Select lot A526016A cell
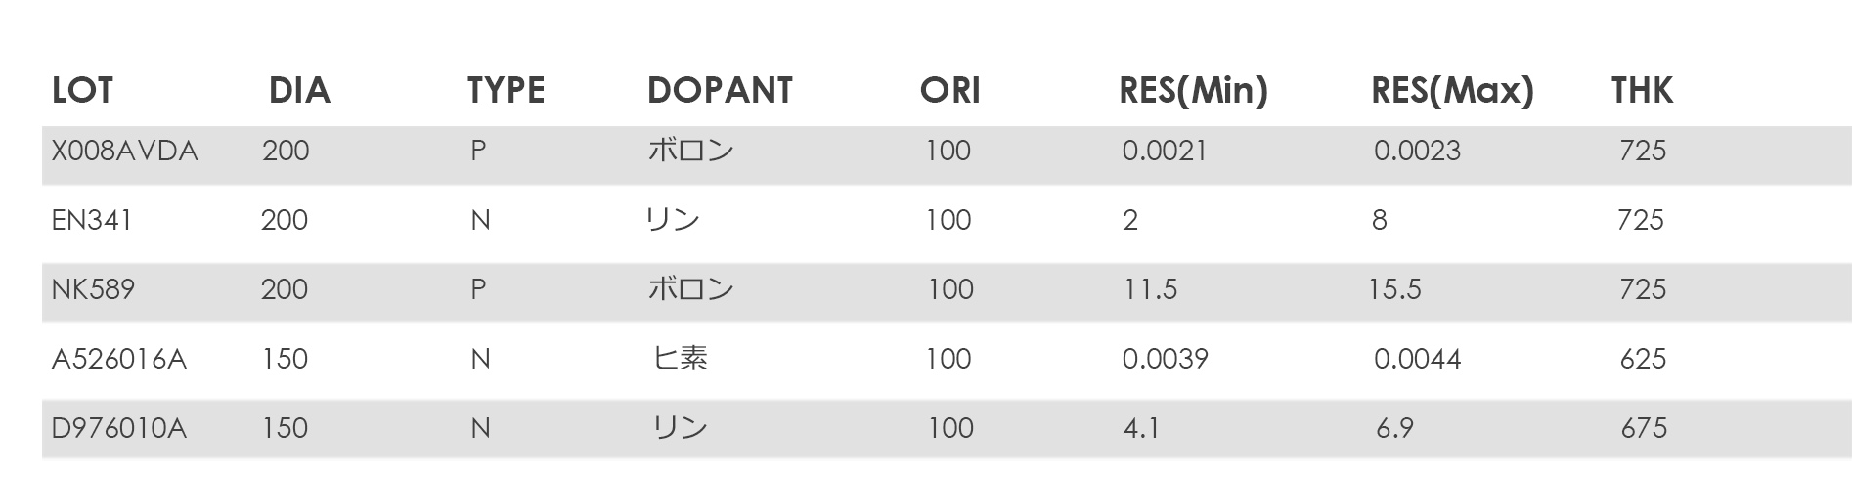 pyautogui.click(x=118, y=359)
